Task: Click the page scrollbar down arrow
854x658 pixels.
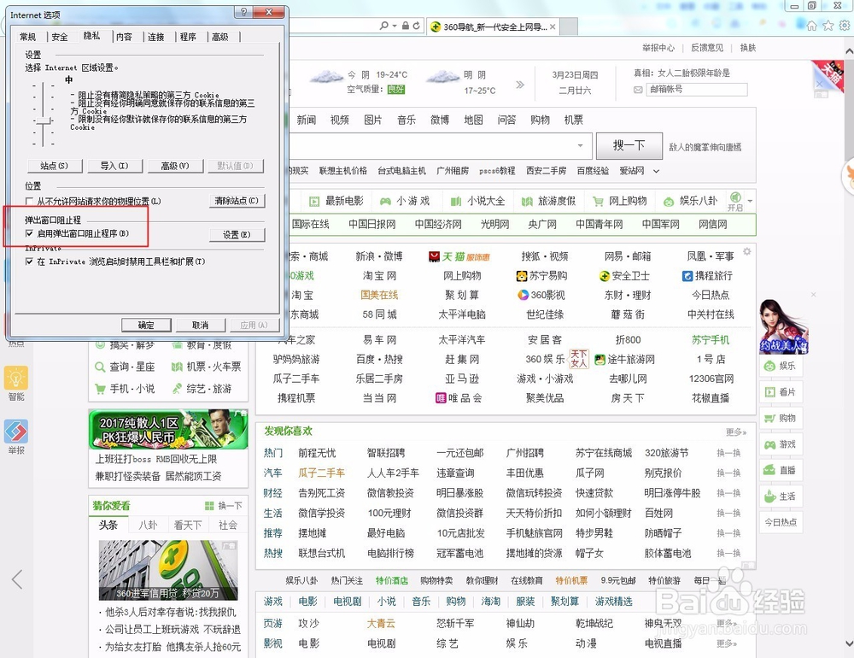Action: point(849,643)
